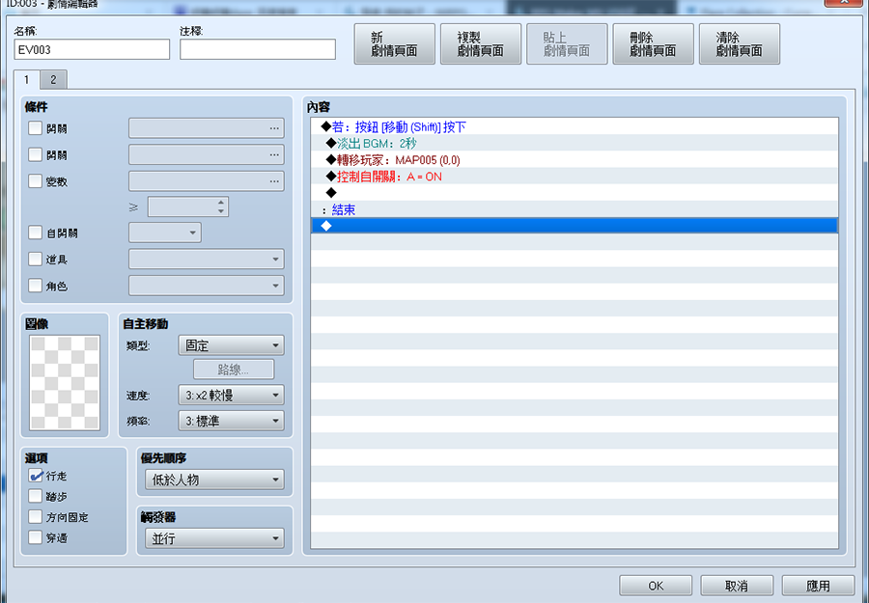Select the highlighted empty command line
The image size is (869, 603).
(575, 226)
